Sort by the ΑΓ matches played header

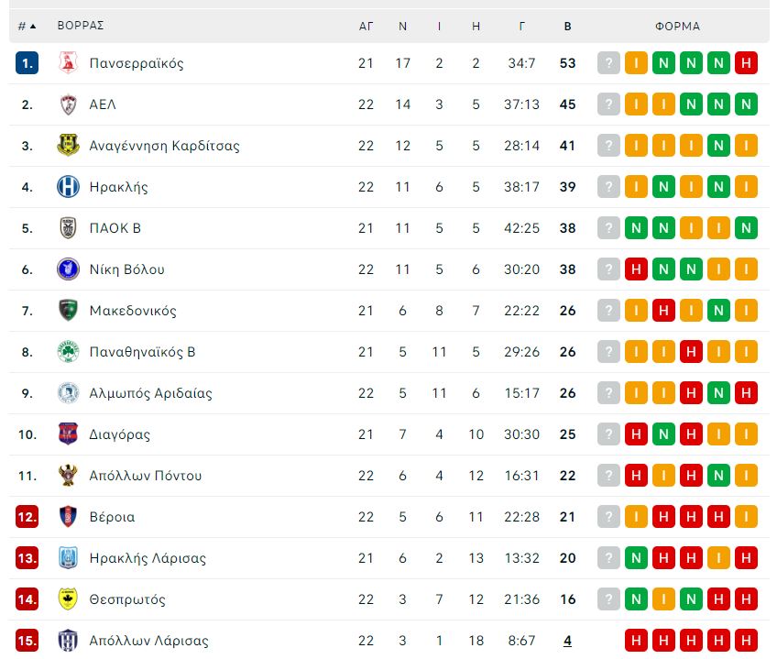366,26
